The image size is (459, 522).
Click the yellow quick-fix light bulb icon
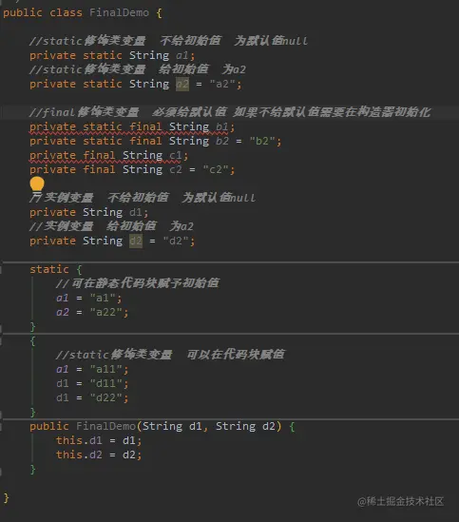(x=37, y=184)
